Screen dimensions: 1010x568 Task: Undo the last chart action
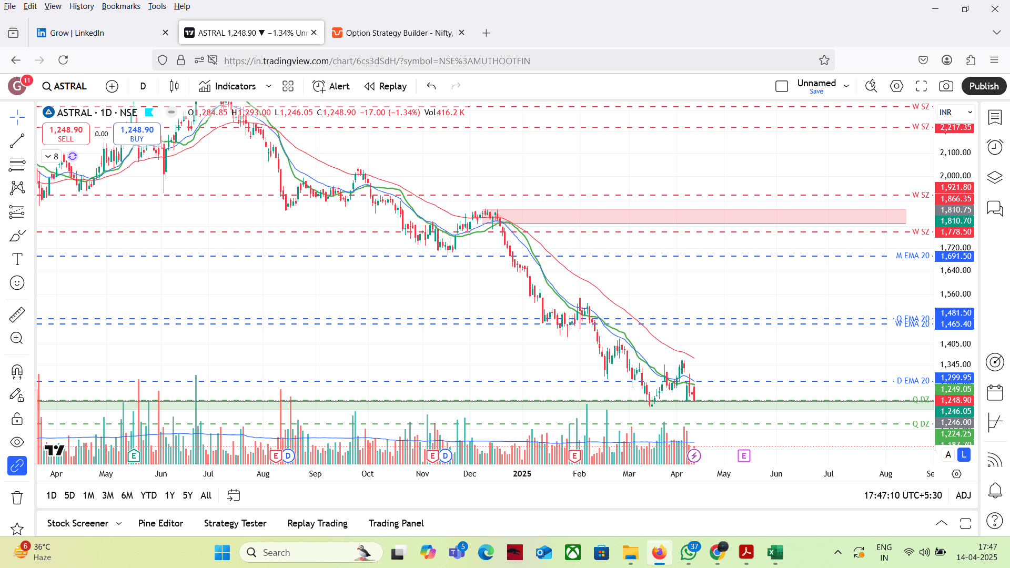pyautogui.click(x=431, y=86)
